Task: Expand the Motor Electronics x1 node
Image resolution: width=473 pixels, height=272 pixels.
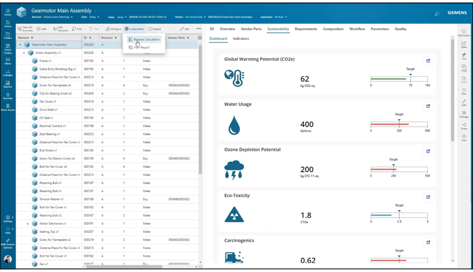Action: (x=28, y=224)
